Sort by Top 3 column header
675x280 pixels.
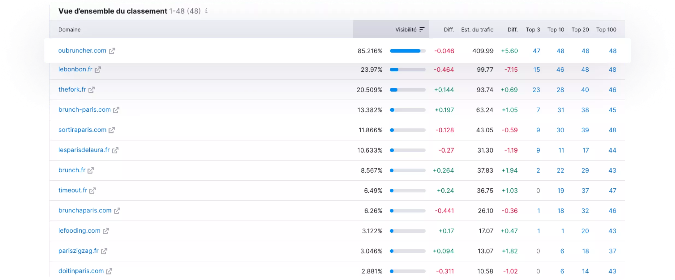[533, 30]
